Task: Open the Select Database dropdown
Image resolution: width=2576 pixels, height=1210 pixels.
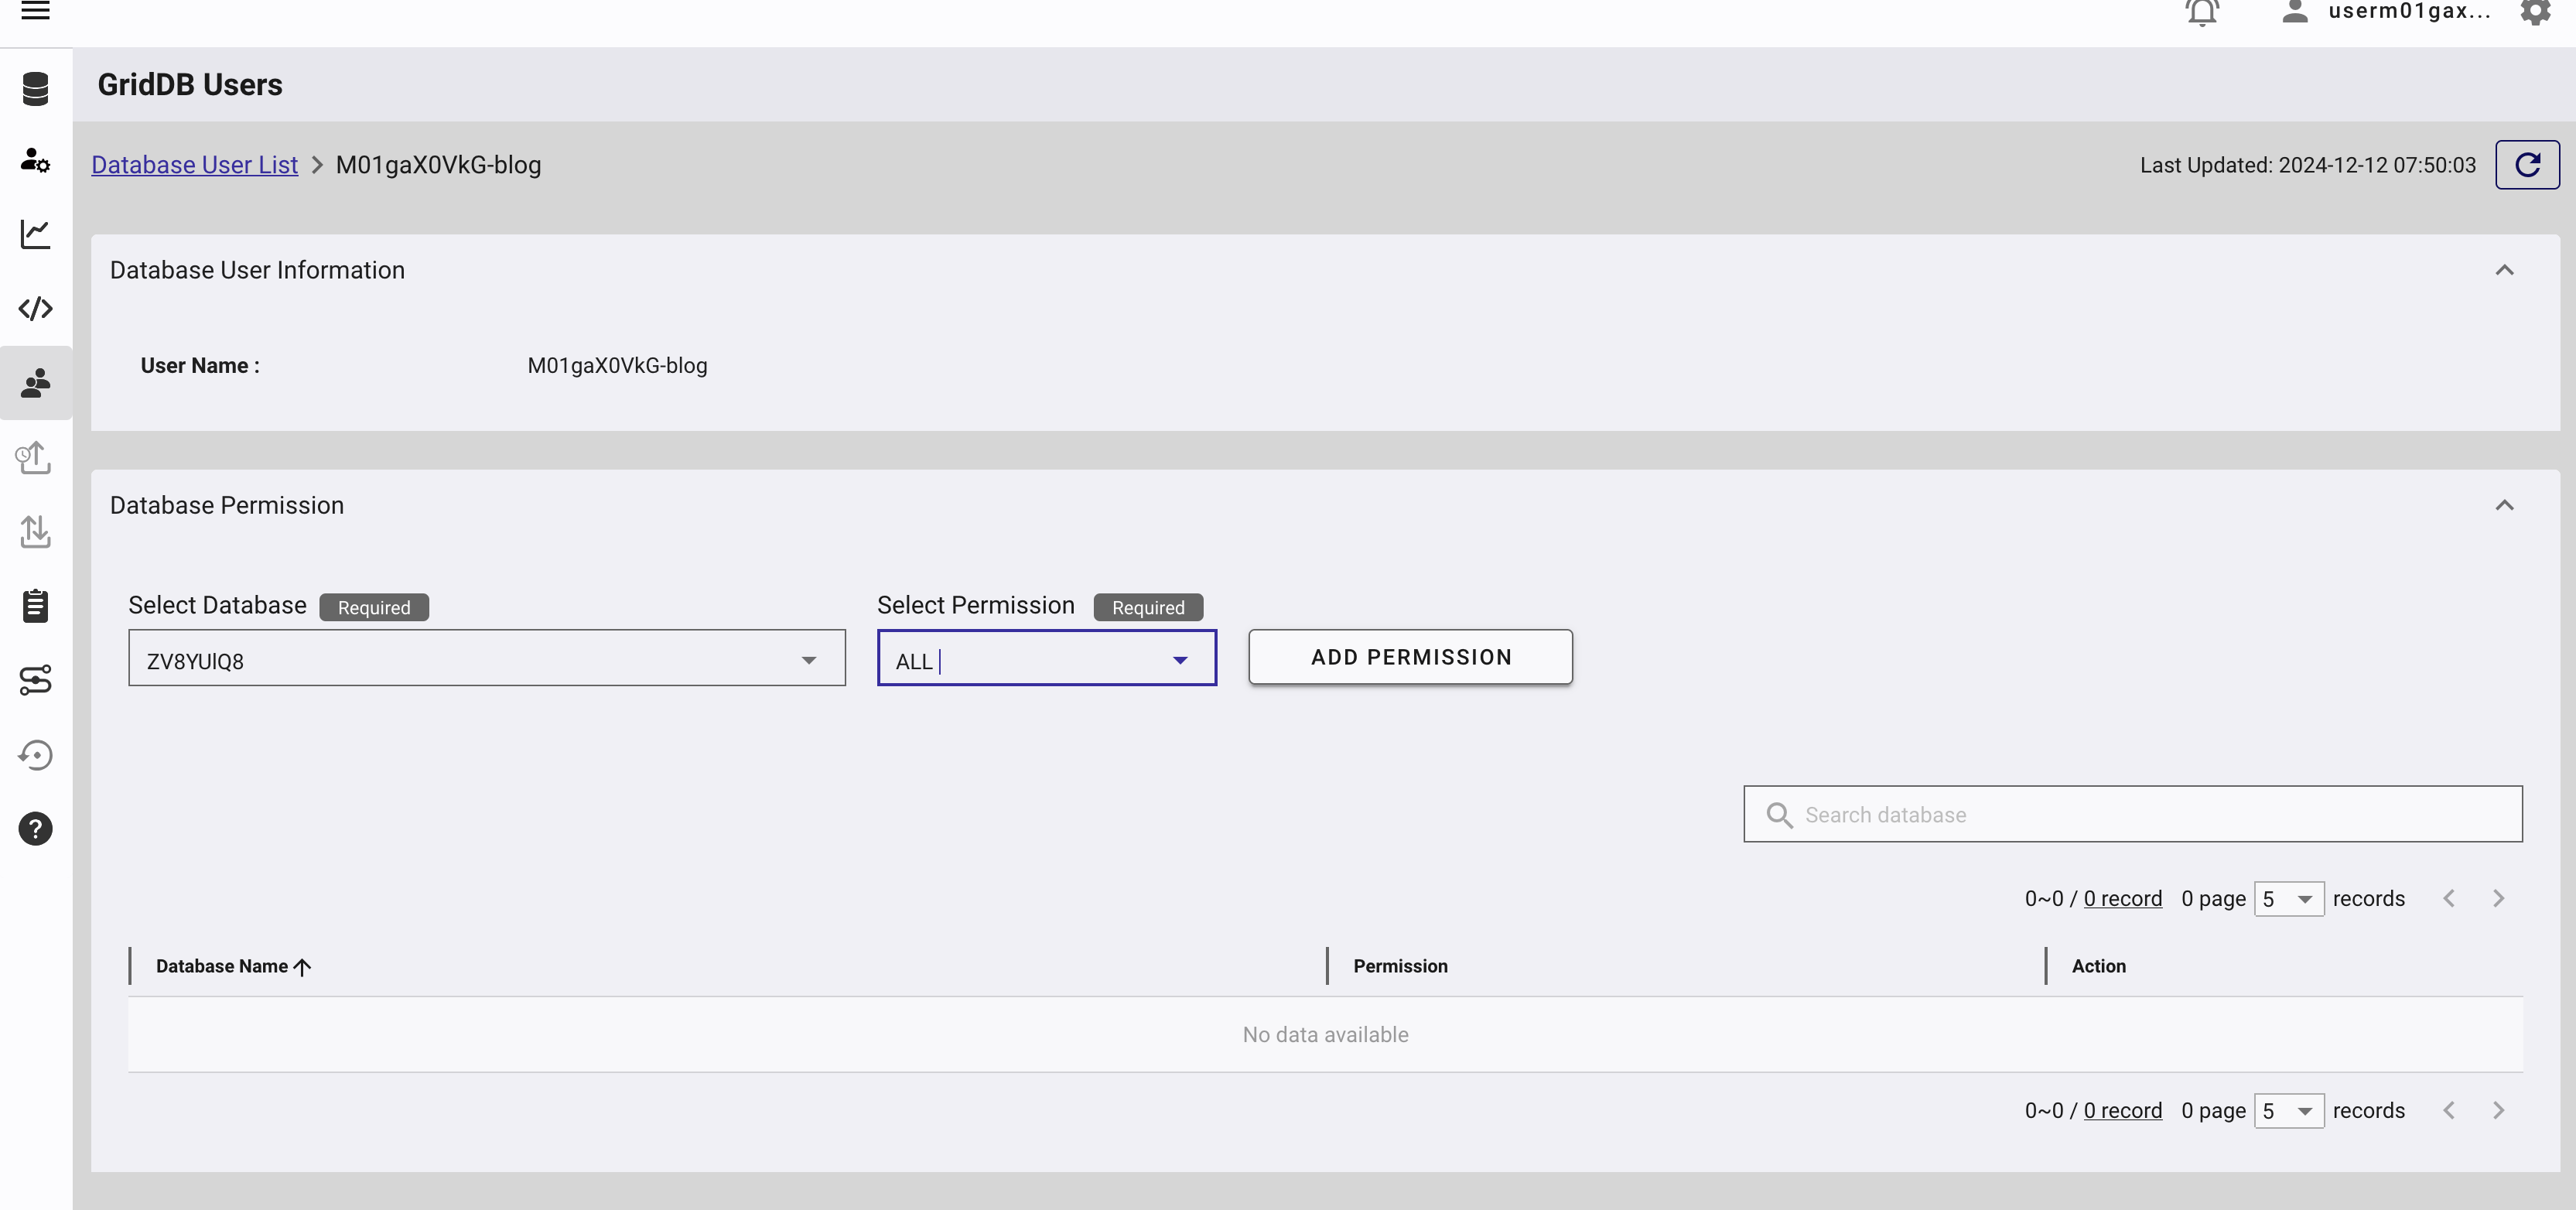Action: pyautogui.click(x=486, y=658)
